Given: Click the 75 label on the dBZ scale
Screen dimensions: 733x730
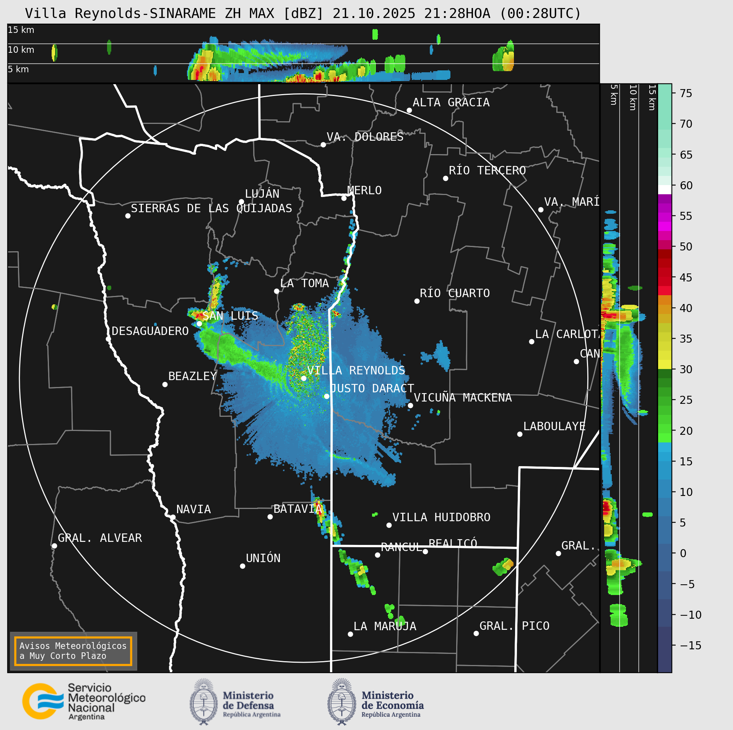Looking at the screenshot, I should [686, 93].
